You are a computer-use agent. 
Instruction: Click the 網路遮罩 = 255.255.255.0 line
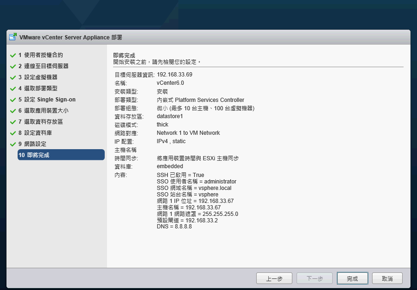click(197, 214)
